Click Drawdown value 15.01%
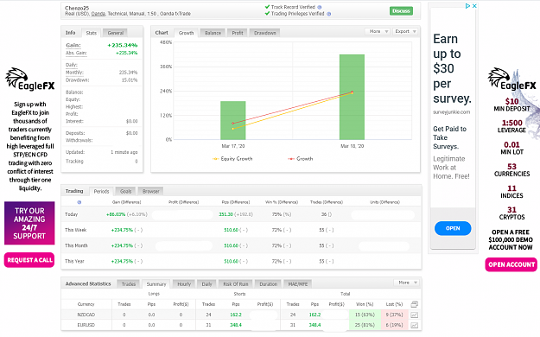The width and height of the screenshot is (540, 337). pos(130,80)
